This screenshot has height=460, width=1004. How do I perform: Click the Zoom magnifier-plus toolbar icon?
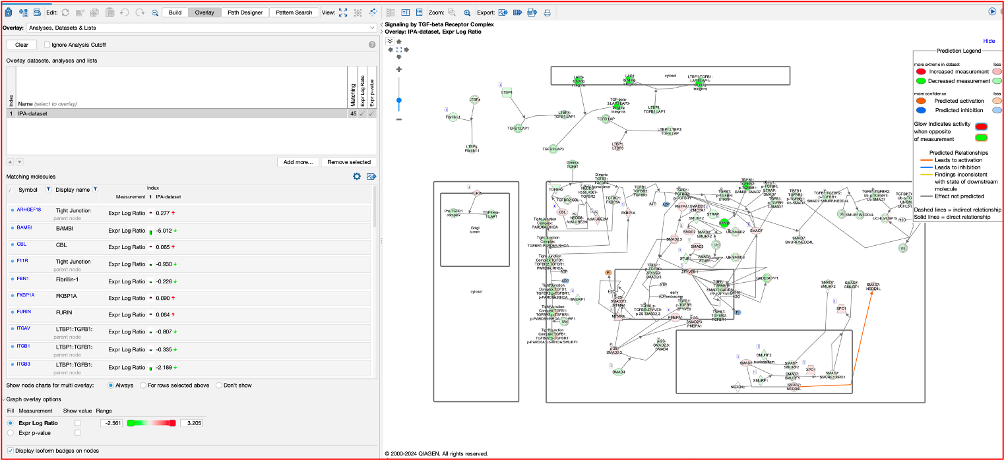coord(467,13)
